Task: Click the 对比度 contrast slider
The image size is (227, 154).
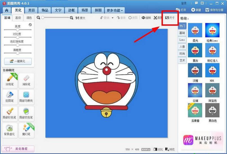Action: click(x=18, y=37)
